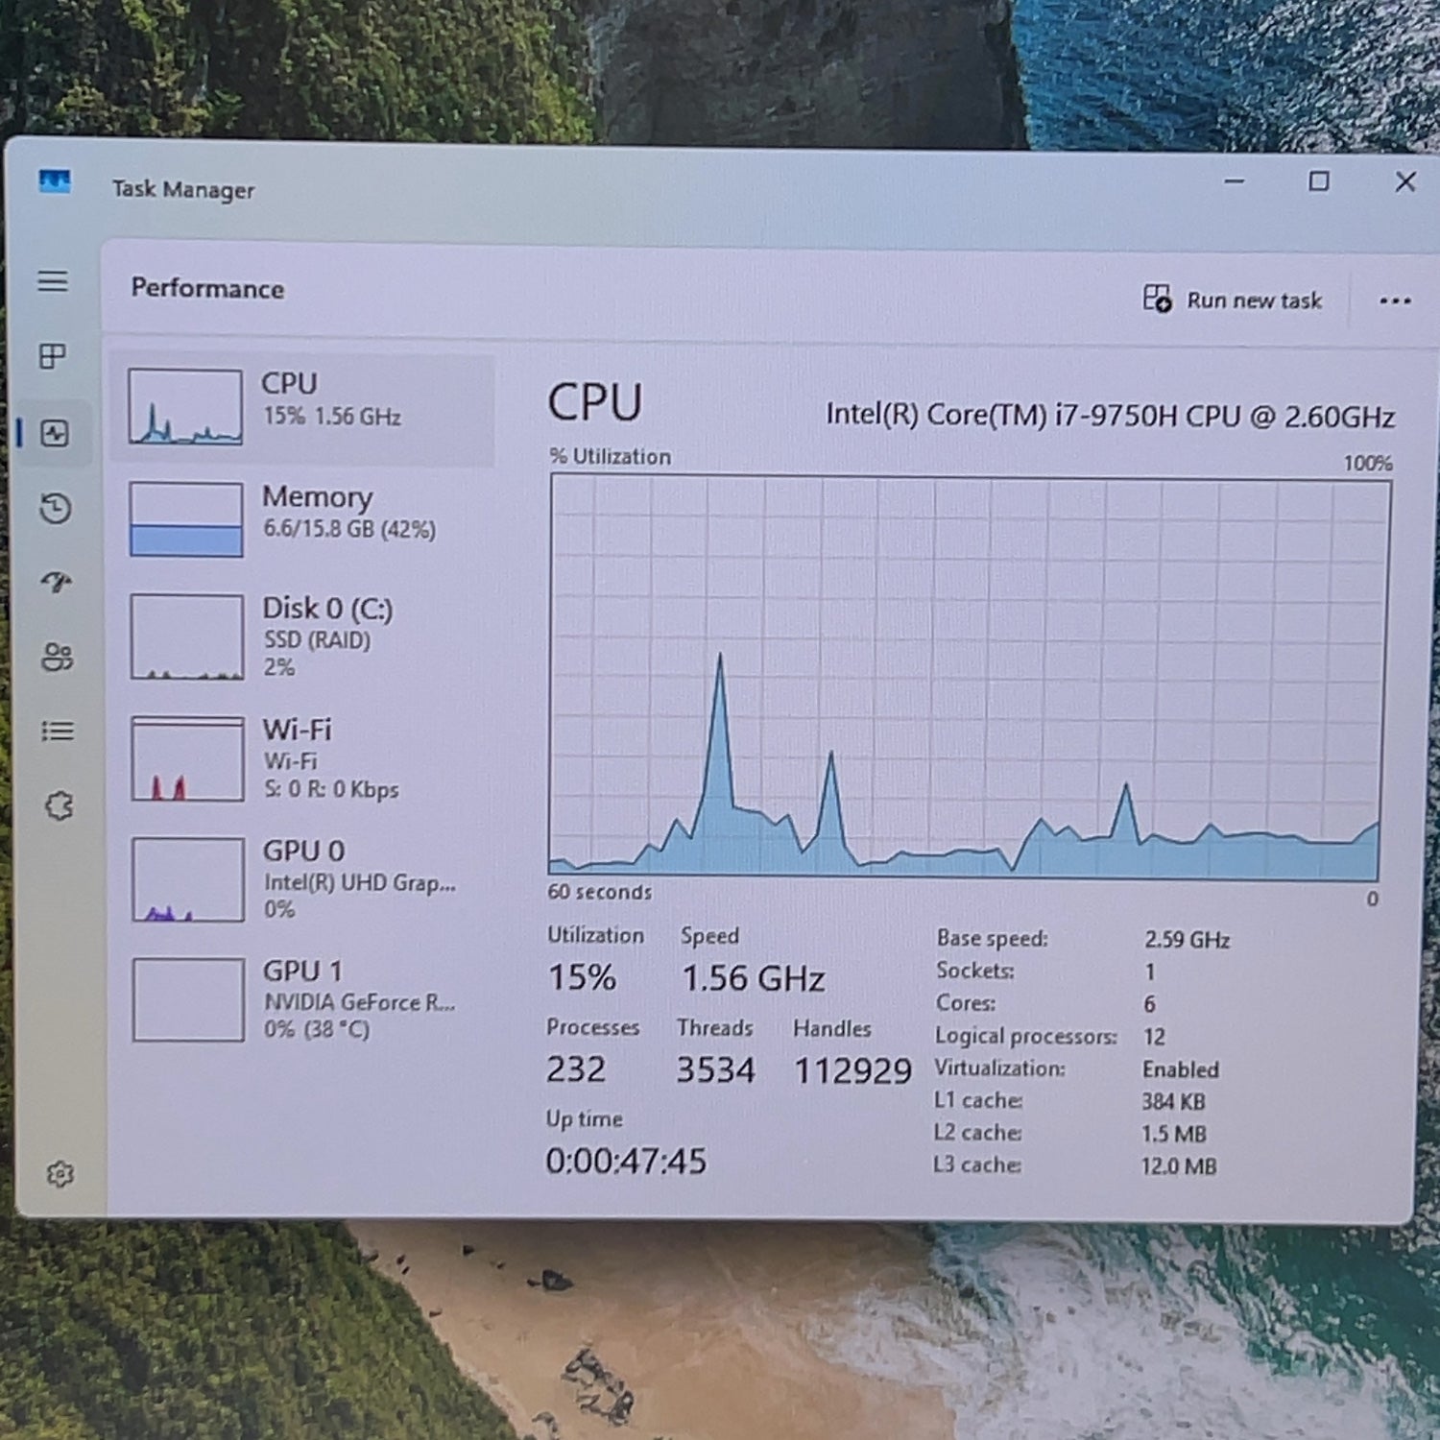Click the GPU 1 mini graph thumbnail
This screenshot has height=1440, width=1440.
(x=189, y=999)
